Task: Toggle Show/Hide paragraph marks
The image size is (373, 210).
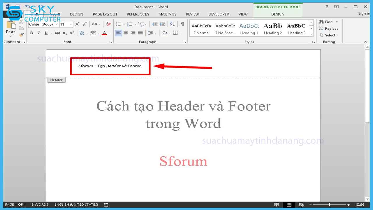Action: point(182,24)
